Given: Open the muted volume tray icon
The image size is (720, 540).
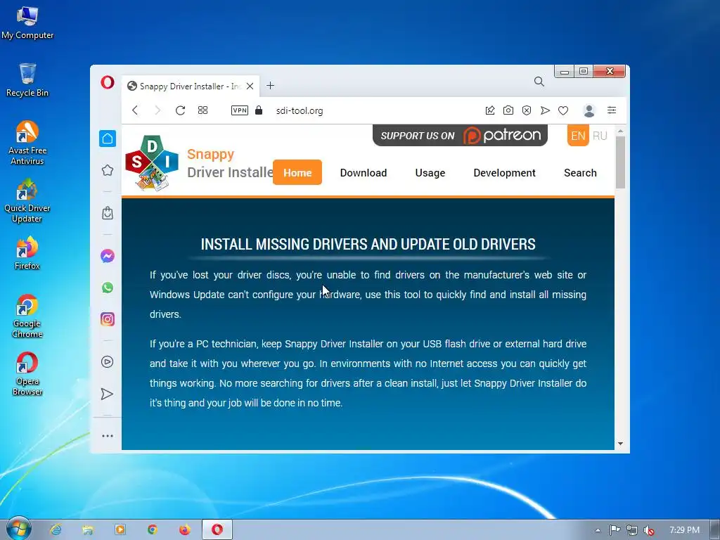Looking at the screenshot, I should (x=649, y=530).
